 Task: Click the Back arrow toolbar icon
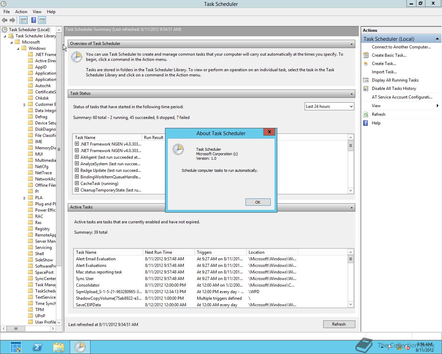click(4, 20)
